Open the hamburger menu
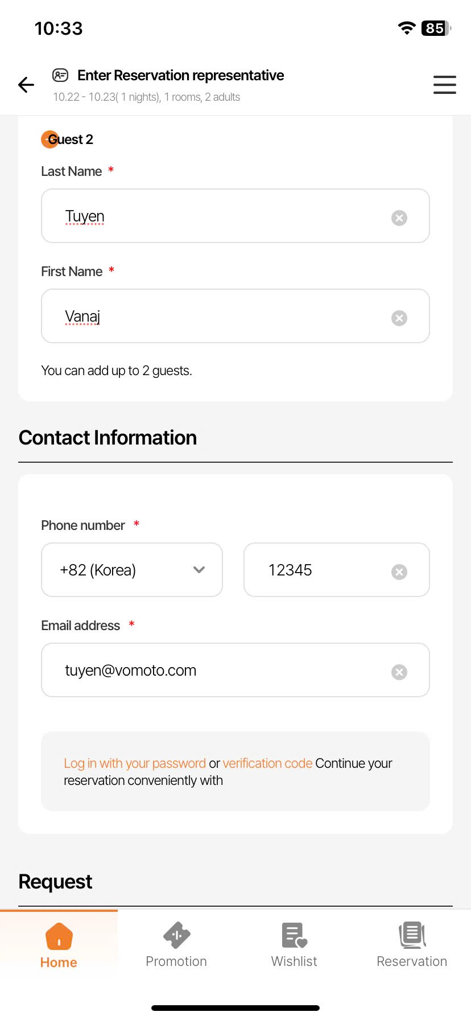The image size is (471, 1020). pos(444,85)
